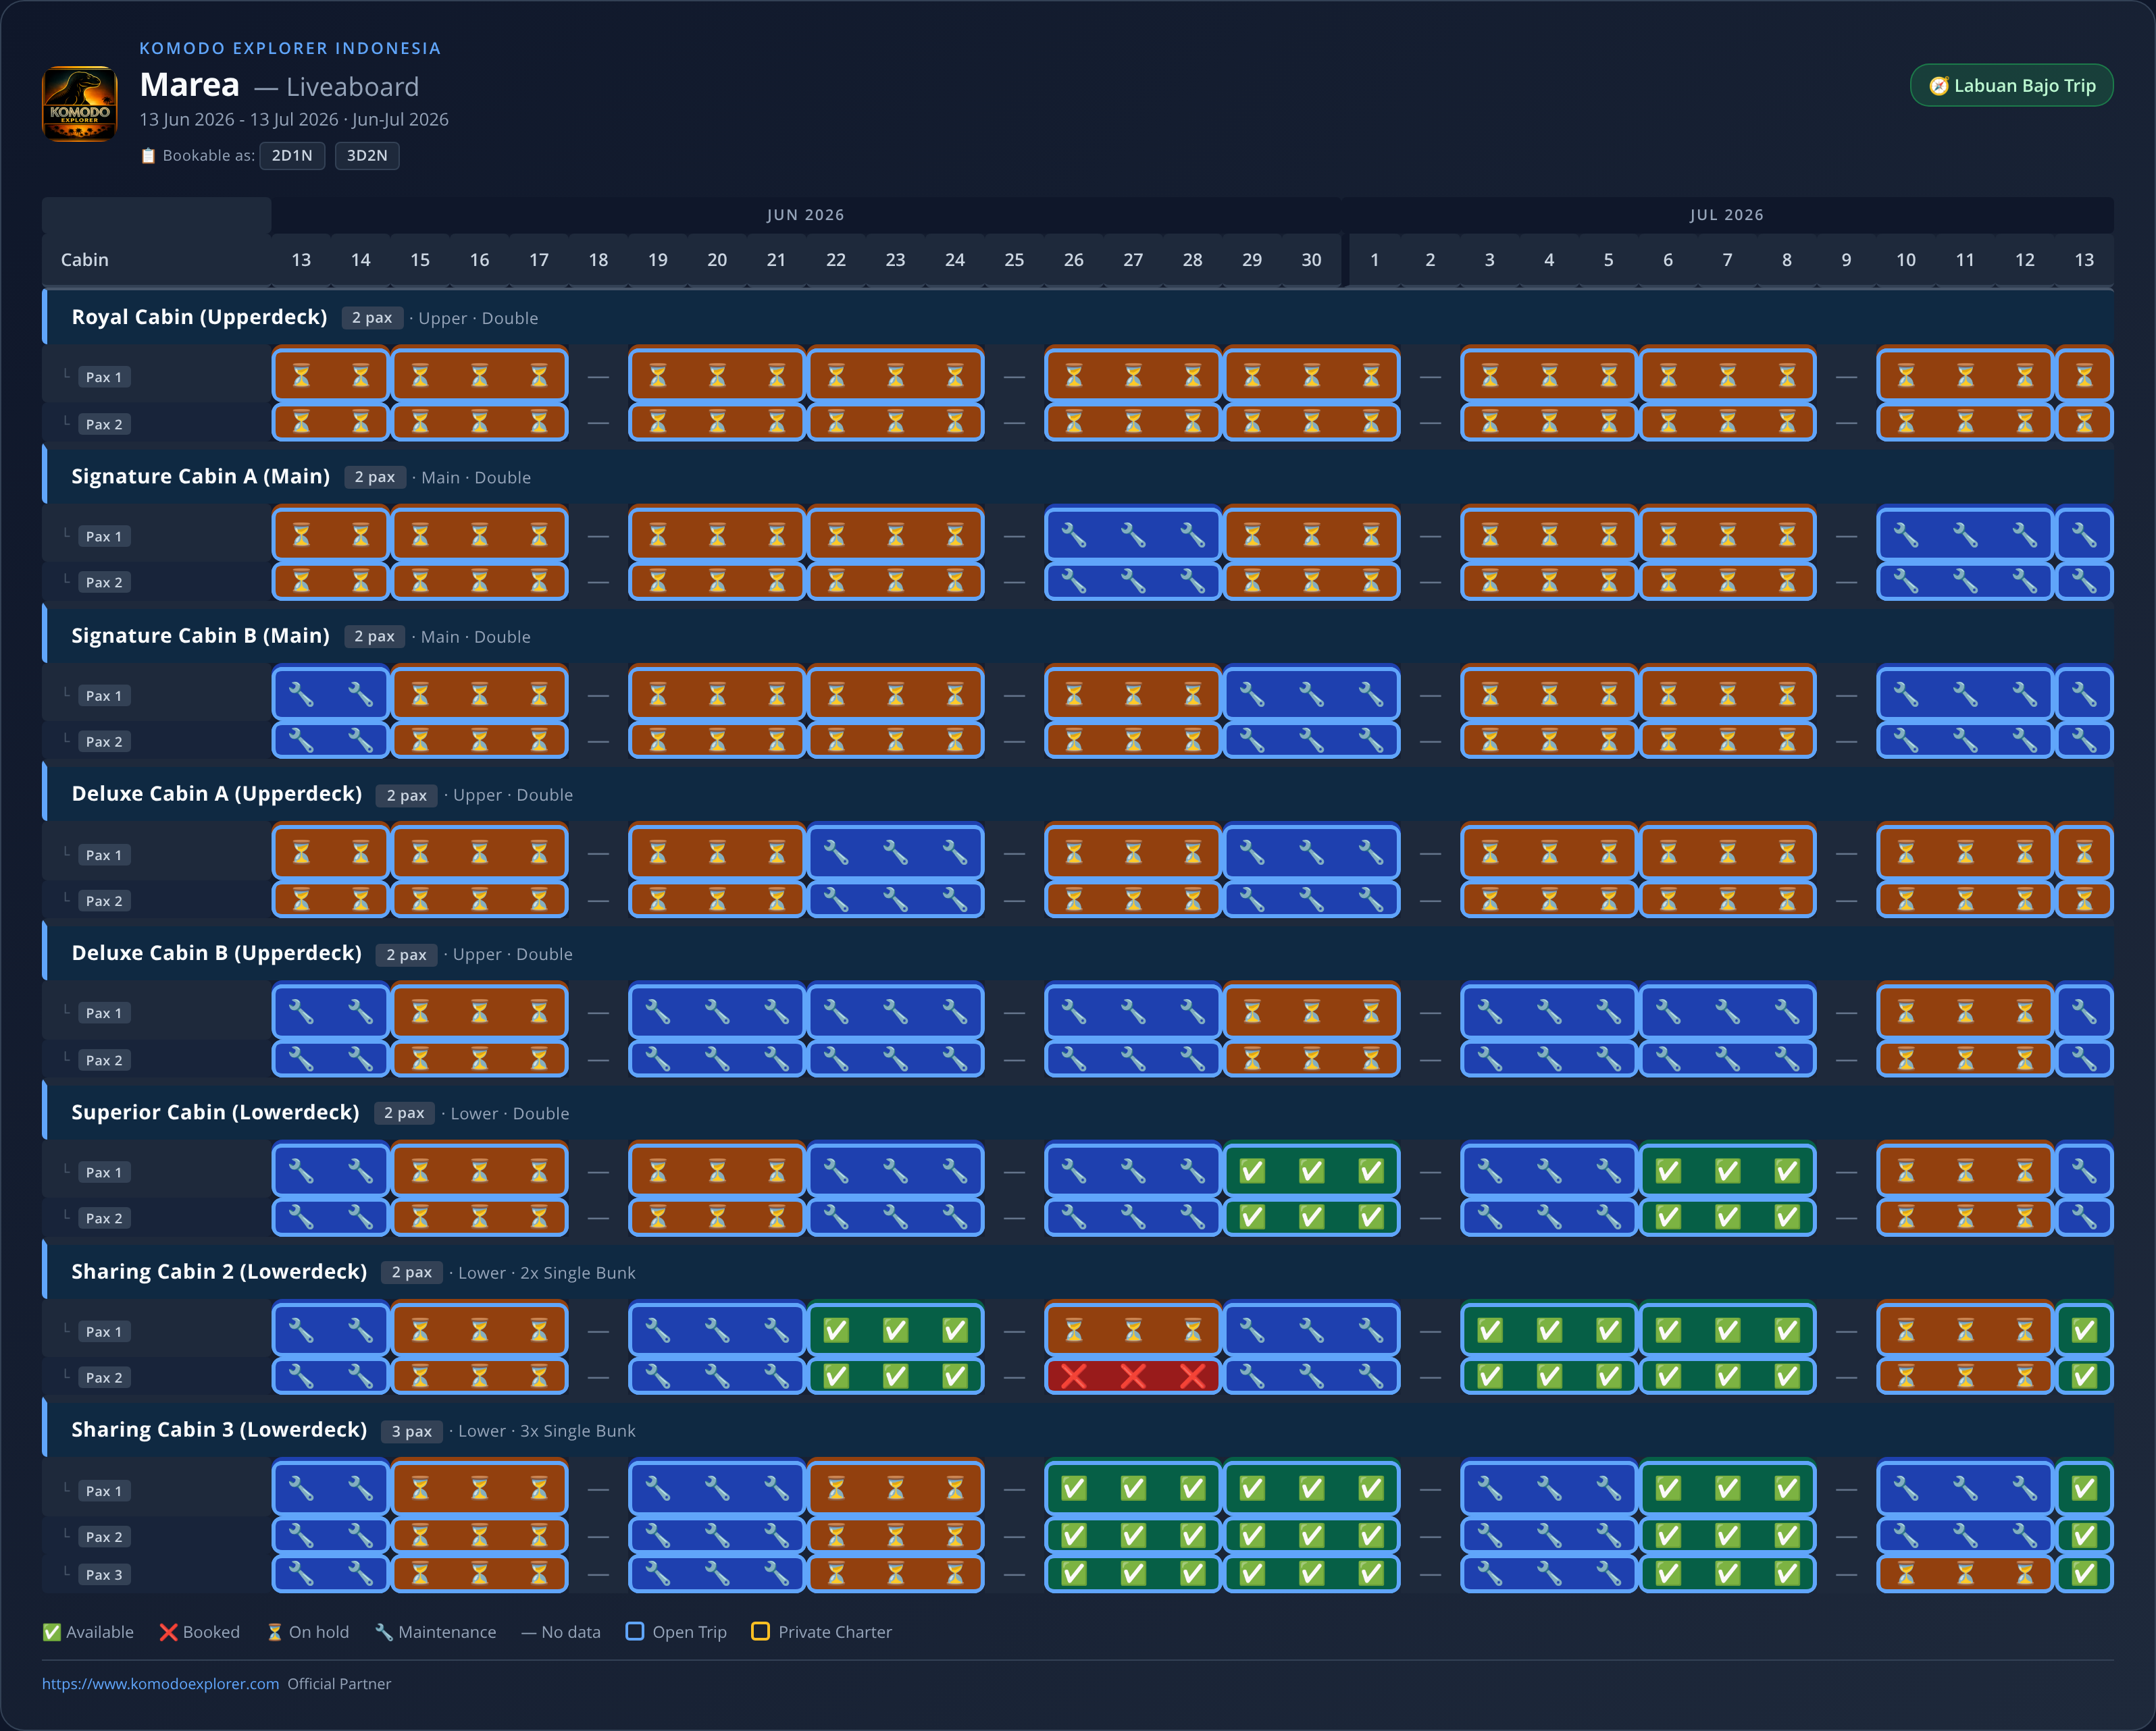This screenshot has height=1731, width=2156.
Task: Click Royal Cabin Pax 2 hold icon on Jul 13
Action: [x=2084, y=423]
